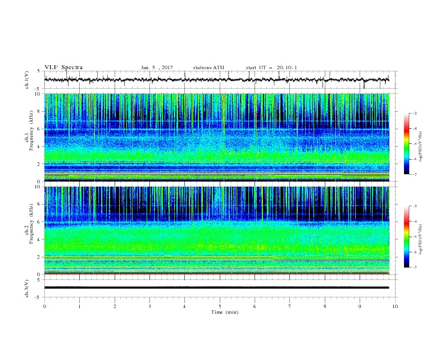
Task: Click the time axis tick label "9"
Action: [x=360, y=306]
